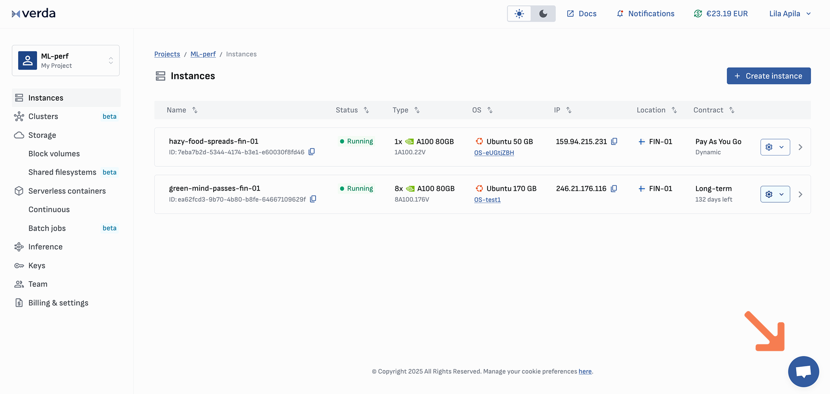This screenshot has height=394, width=830.
Task: Open Lila Apila user menu
Action: 790,13
